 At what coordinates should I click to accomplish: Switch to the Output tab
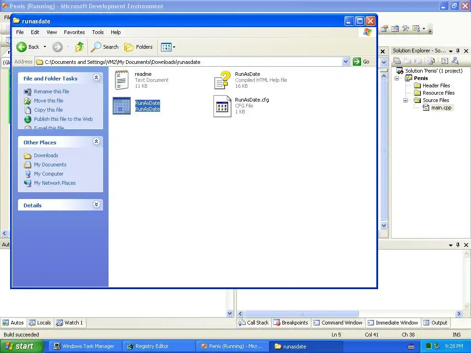point(436,323)
